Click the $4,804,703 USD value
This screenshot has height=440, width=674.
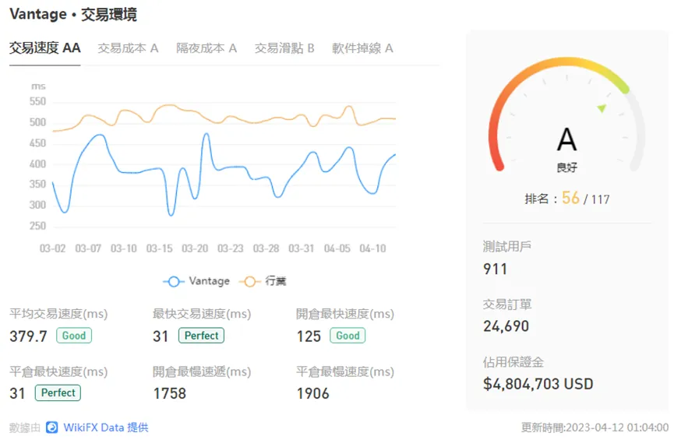(538, 384)
